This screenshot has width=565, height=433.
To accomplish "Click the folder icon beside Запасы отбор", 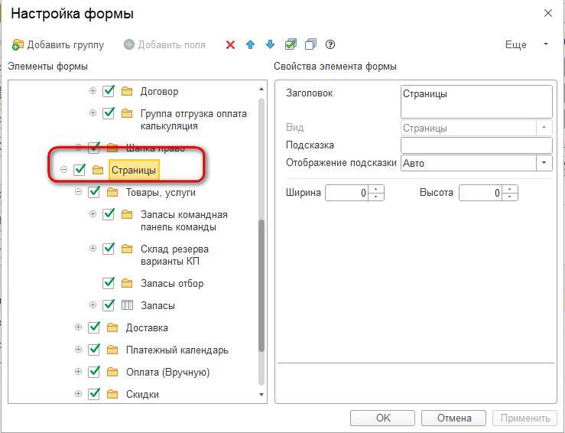I will 126,283.
